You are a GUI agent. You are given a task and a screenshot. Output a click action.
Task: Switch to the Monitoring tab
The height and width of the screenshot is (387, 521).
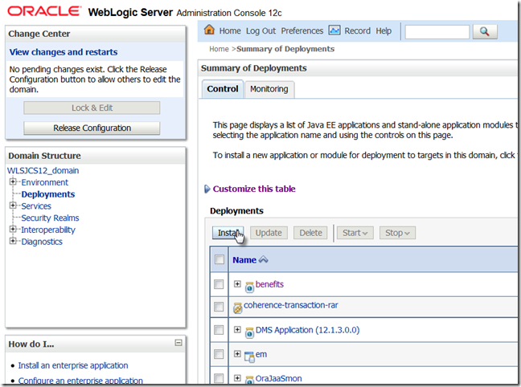(x=269, y=89)
